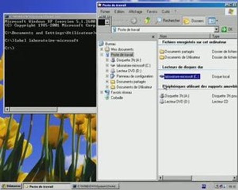
Task: Open the views (Affichage) toolbar button
Action: click(213, 21)
